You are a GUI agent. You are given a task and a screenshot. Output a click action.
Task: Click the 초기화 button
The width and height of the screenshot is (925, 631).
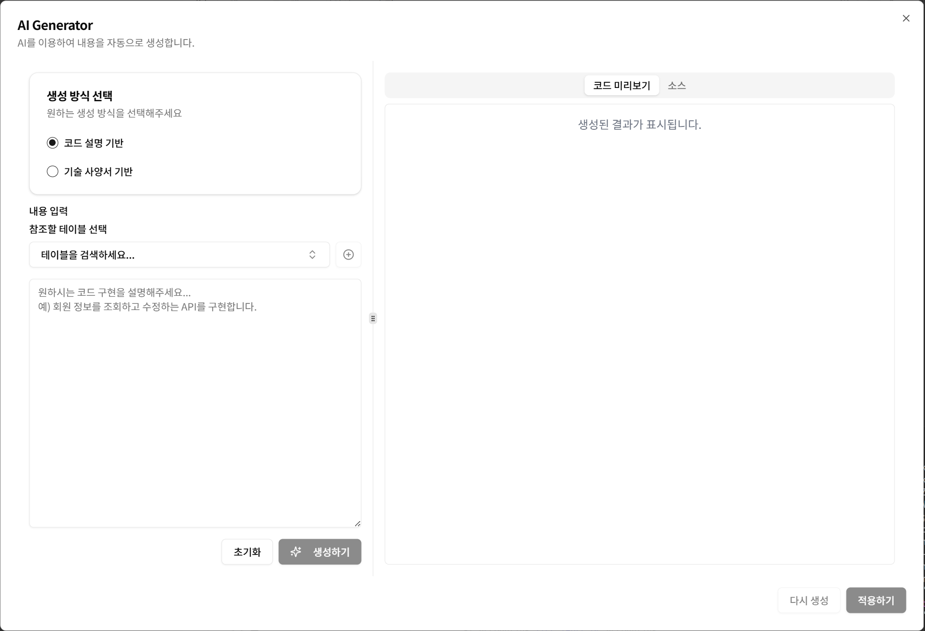[x=246, y=552]
